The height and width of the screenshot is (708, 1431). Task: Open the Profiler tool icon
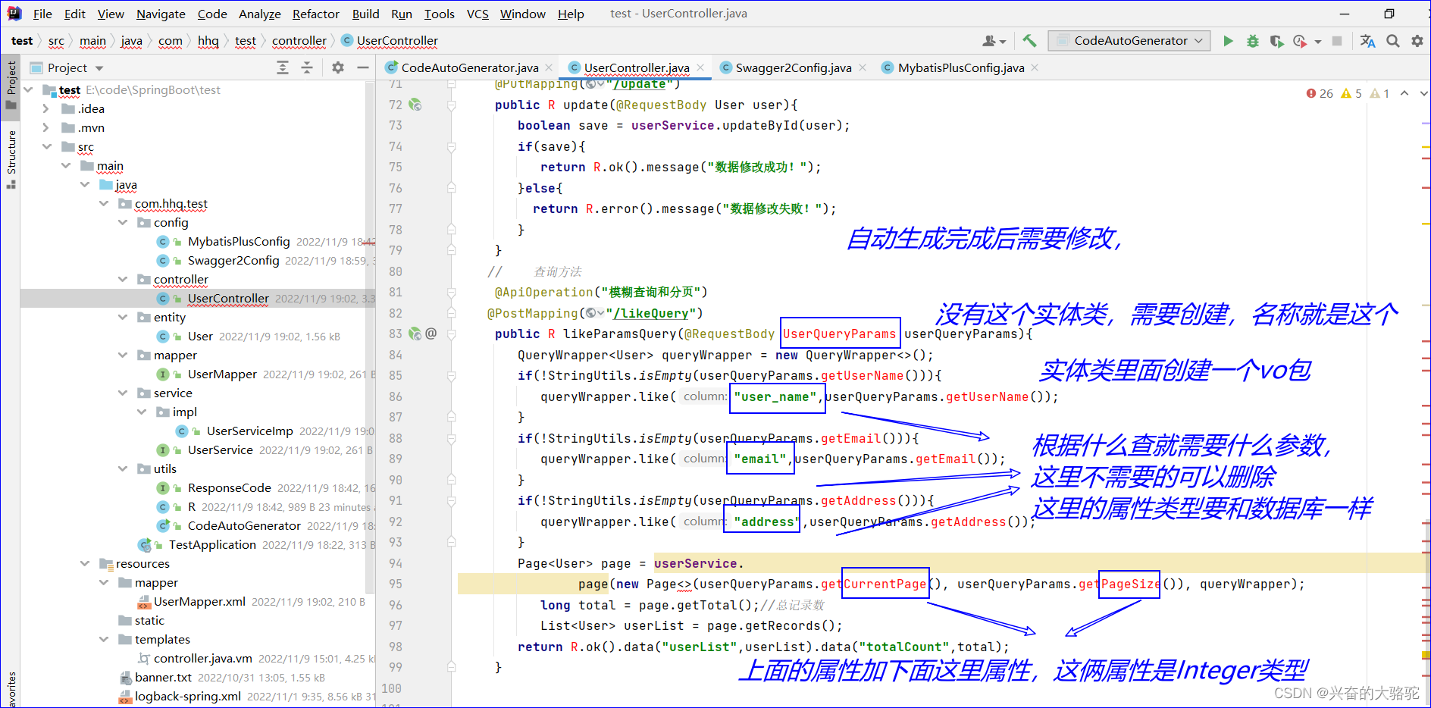tap(1300, 40)
